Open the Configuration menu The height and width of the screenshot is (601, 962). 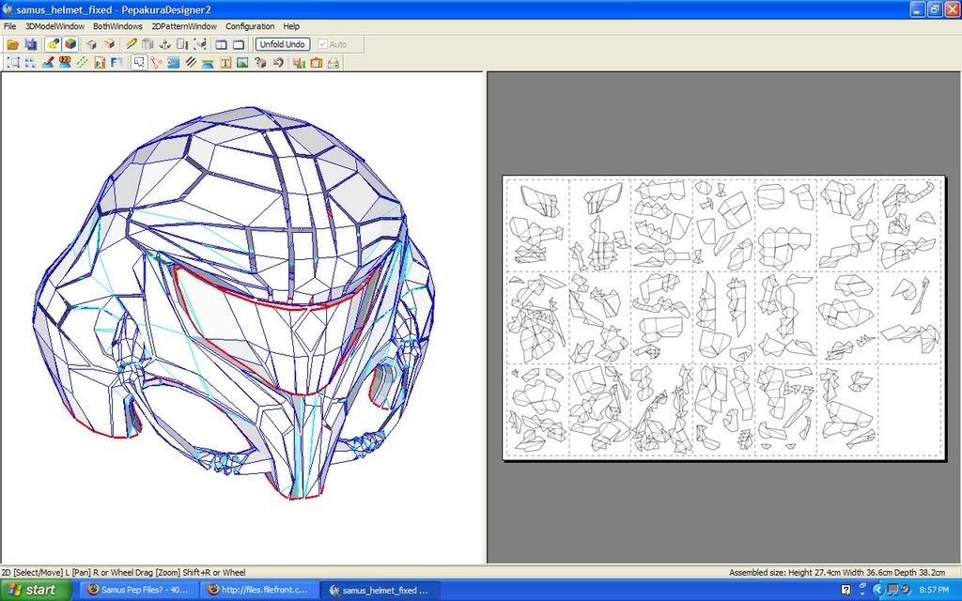(x=250, y=26)
